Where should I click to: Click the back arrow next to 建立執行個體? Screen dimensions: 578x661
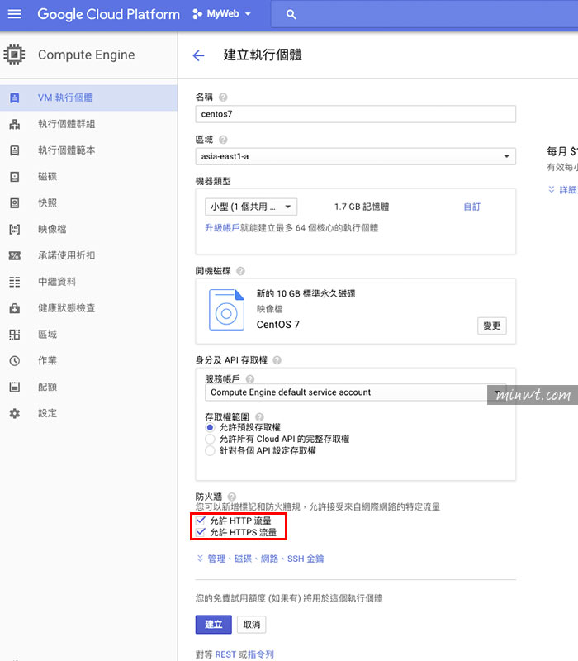point(198,55)
